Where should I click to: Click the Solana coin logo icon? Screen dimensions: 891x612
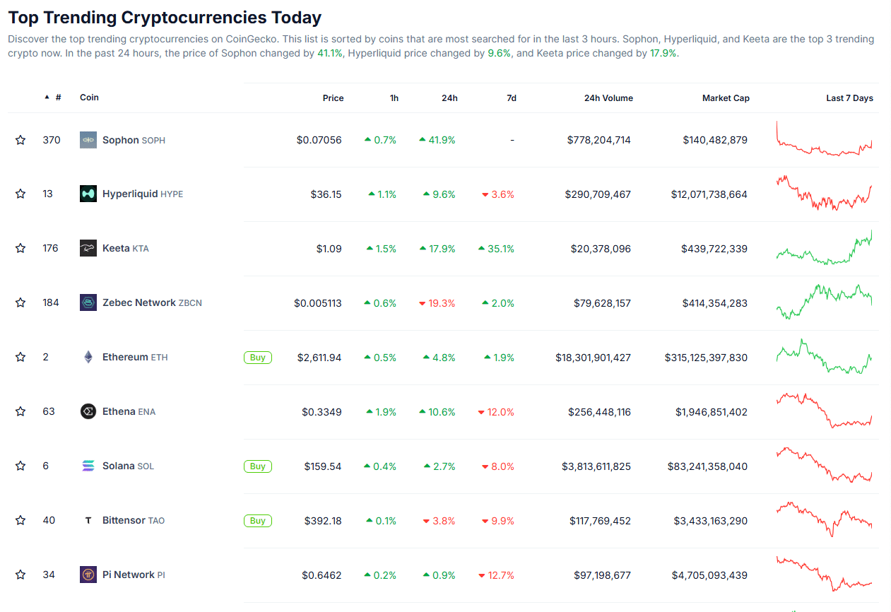pos(88,466)
